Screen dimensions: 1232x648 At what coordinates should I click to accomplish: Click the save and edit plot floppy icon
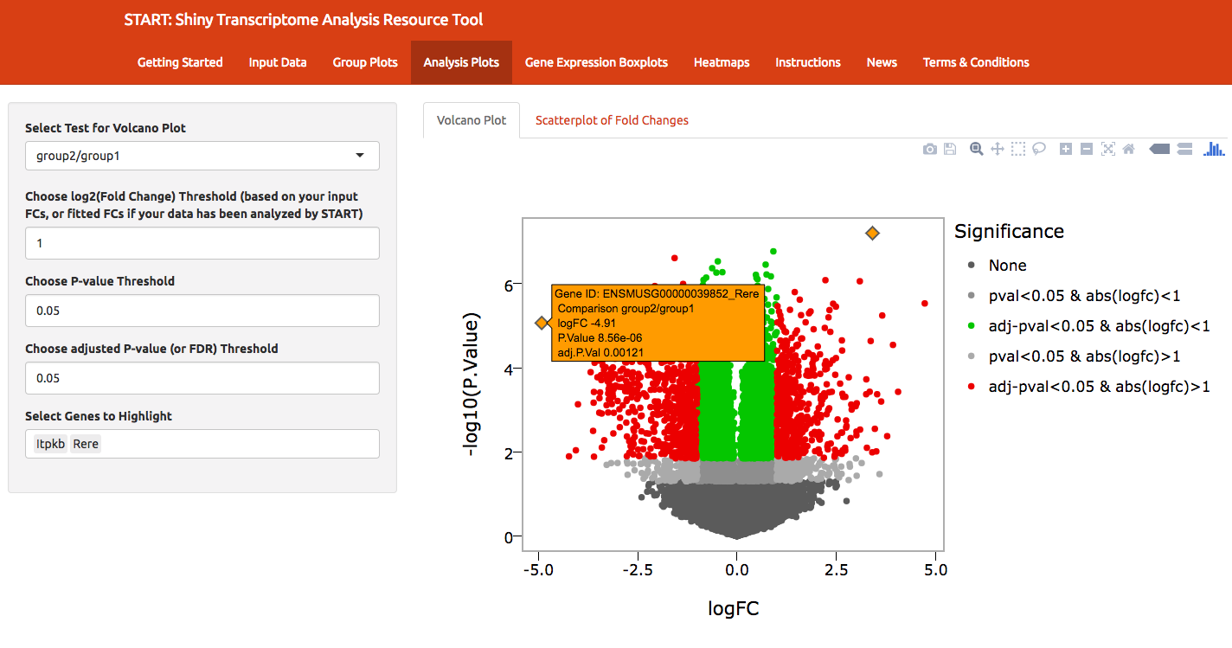tap(950, 149)
